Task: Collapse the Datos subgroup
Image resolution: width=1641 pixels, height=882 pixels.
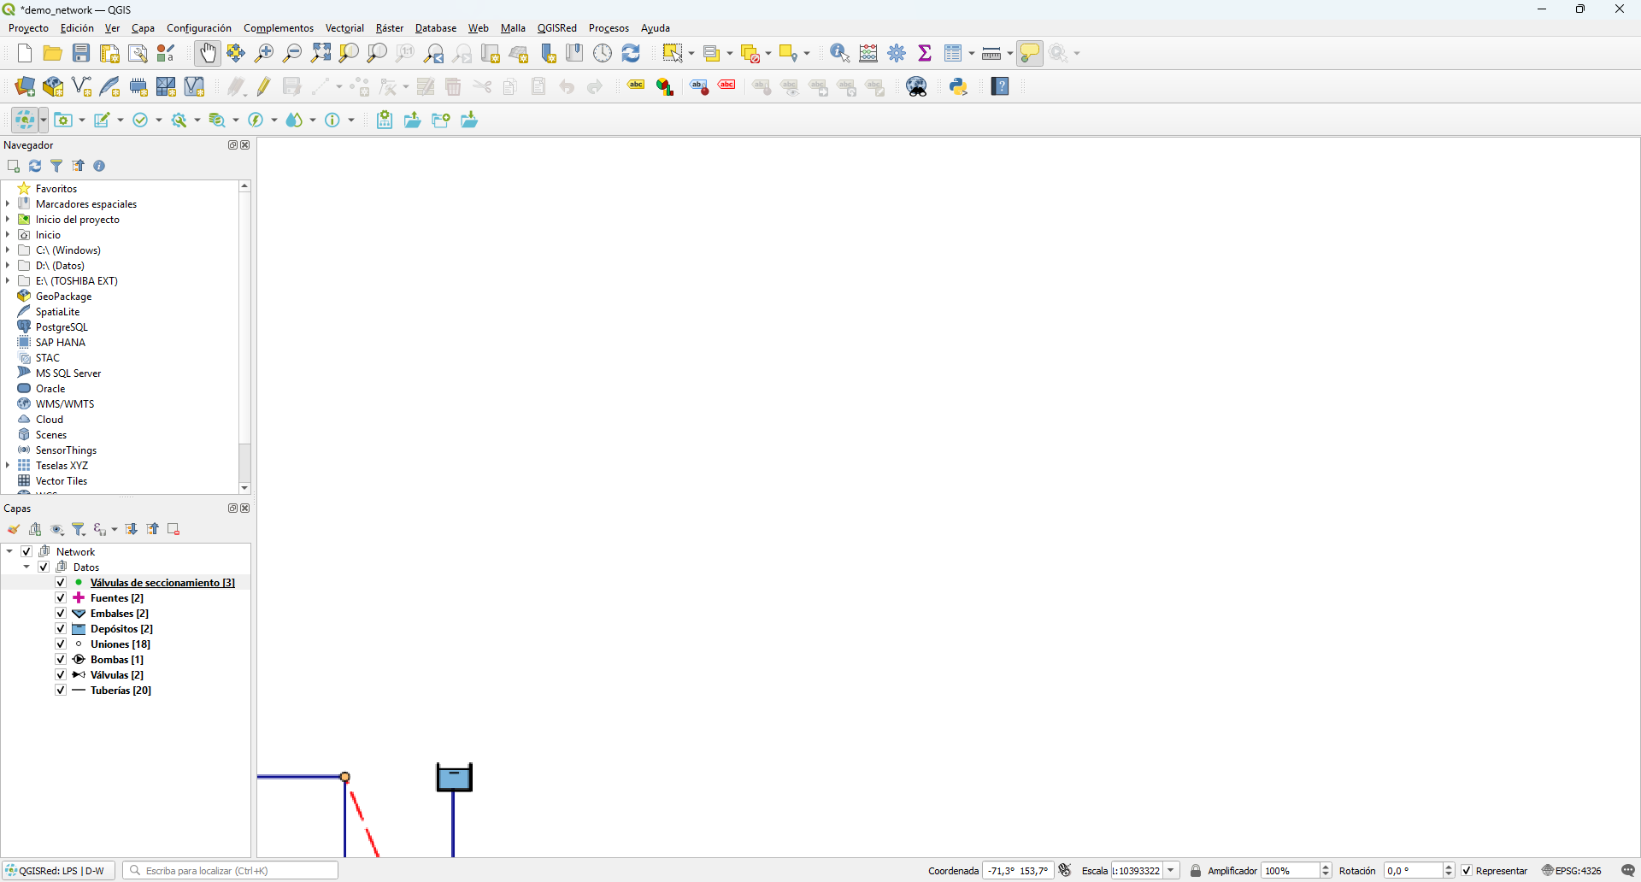Action: click(26, 567)
